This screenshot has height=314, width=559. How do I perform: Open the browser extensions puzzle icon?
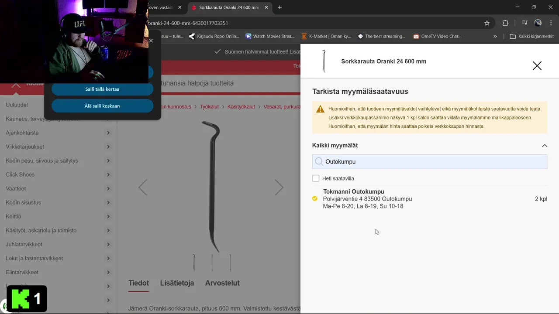coord(505,23)
